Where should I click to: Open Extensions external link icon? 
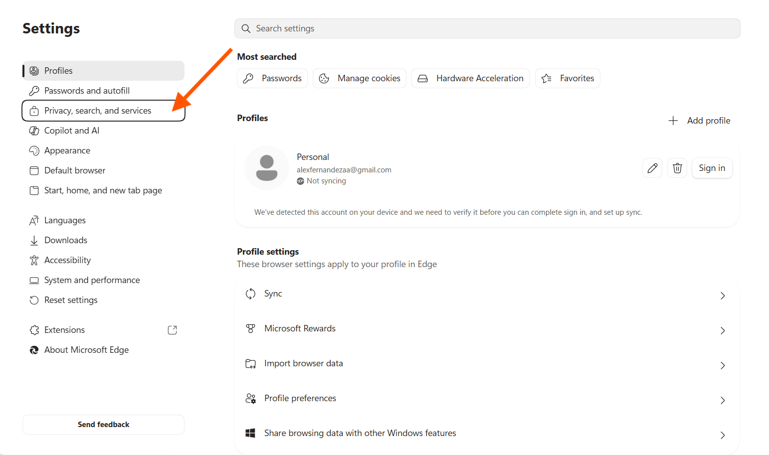click(x=173, y=330)
